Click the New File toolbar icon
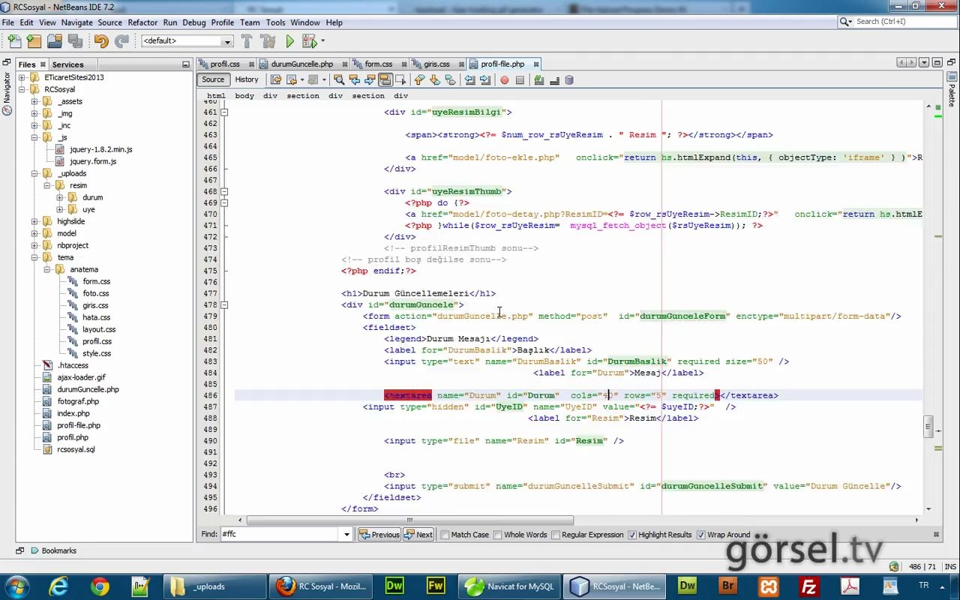 pyautogui.click(x=14, y=41)
